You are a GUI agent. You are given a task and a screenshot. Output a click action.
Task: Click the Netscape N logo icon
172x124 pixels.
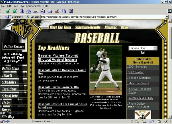click(x=170, y=11)
